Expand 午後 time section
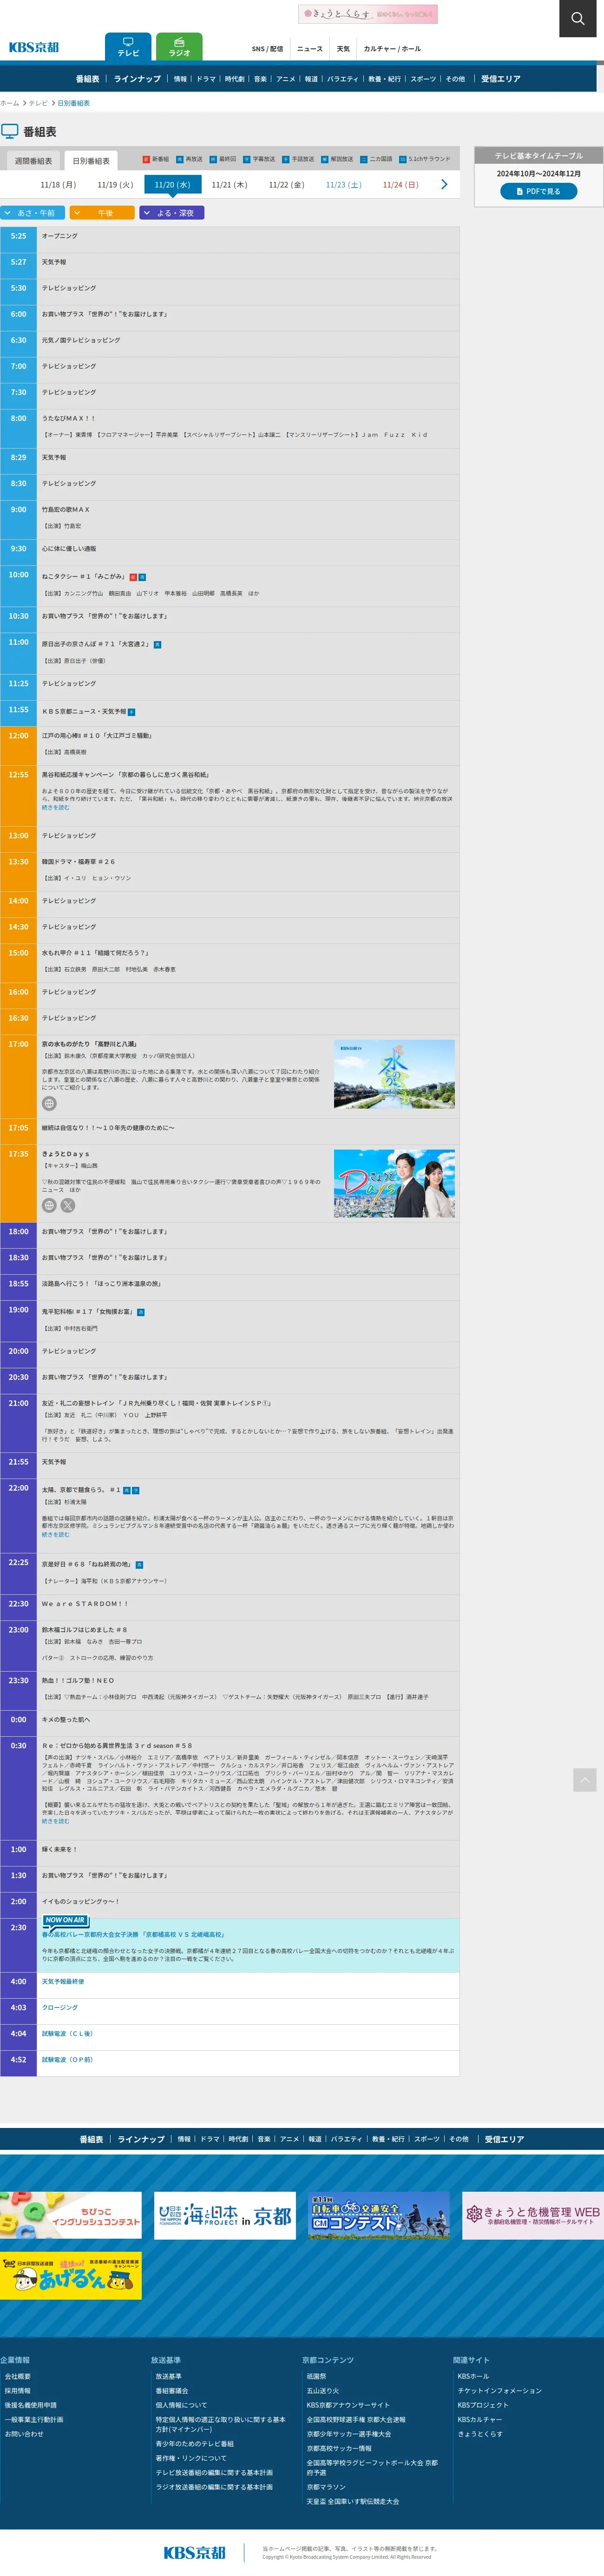604x2576 pixels. tap(102, 213)
